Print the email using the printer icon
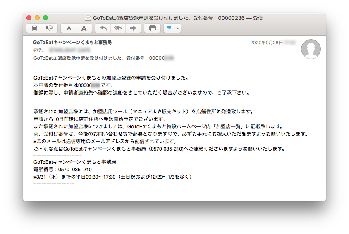Image resolution: width=349 pixels, height=234 pixels. point(152,28)
